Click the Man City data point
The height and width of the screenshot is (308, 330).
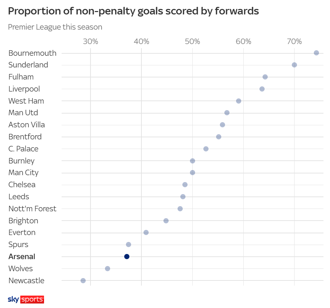click(192, 173)
